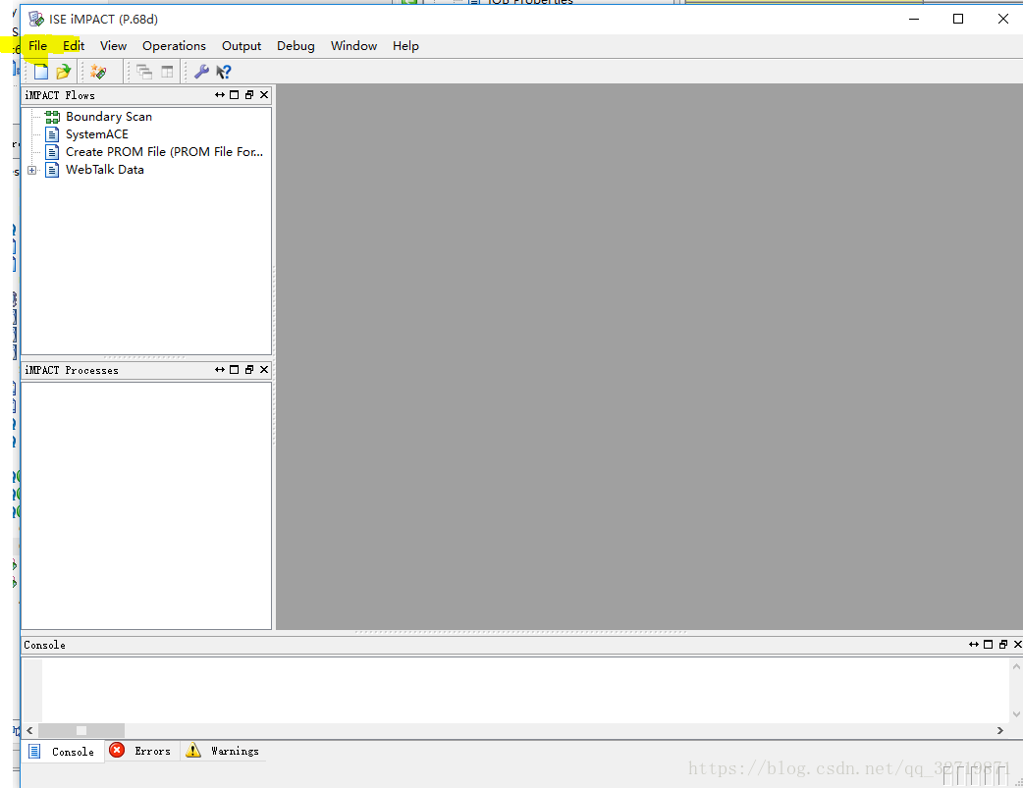Open the Debug menu
Screen dimensions: 1023x788
(296, 46)
